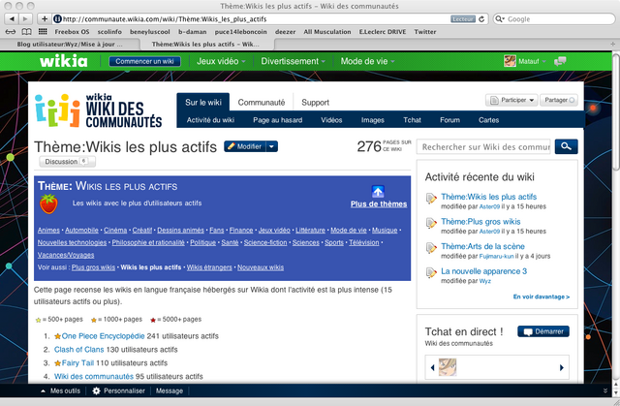Open Fairy Tail link
This screenshot has height=406, width=620.
tap(77, 363)
